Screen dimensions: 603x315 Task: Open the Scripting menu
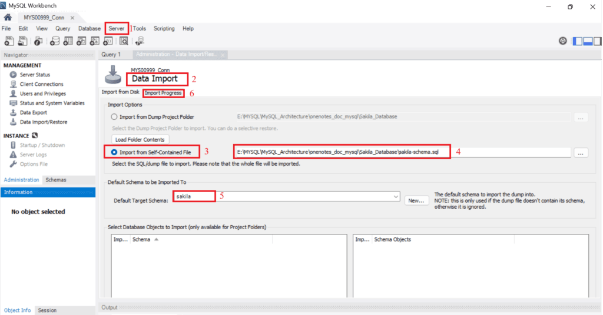point(164,28)
